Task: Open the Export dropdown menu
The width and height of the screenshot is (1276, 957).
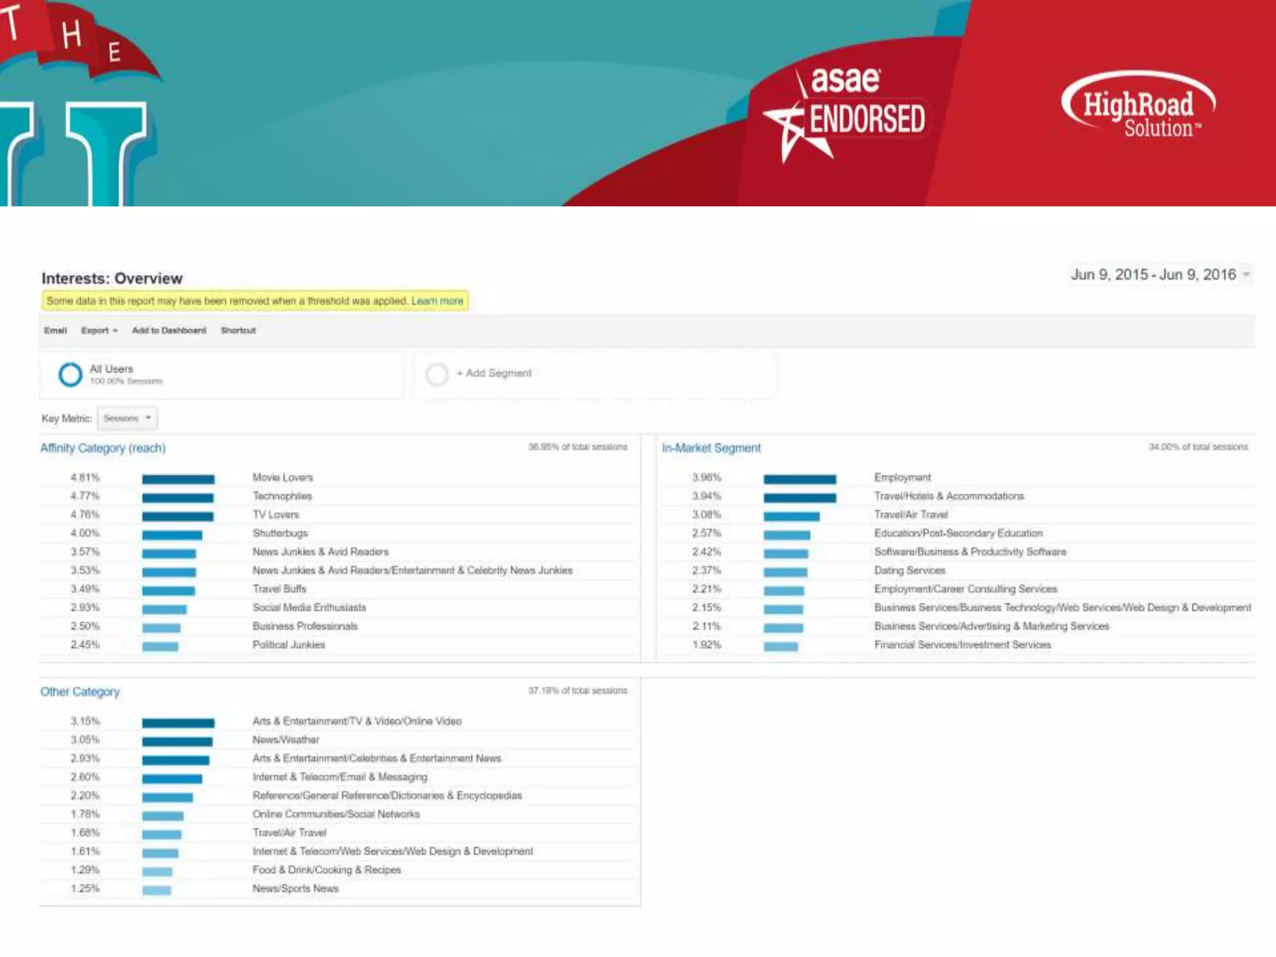Action: click(99, 331)
